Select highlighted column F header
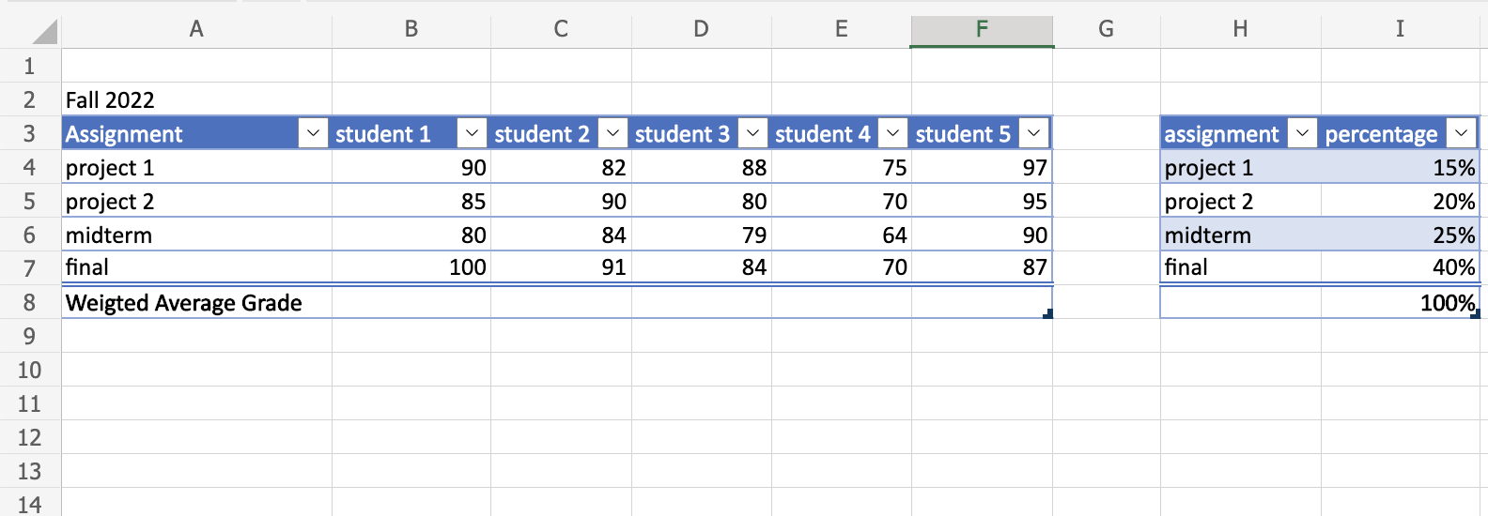Viewport: 1488px width, 516px height. tap(982, 29)
